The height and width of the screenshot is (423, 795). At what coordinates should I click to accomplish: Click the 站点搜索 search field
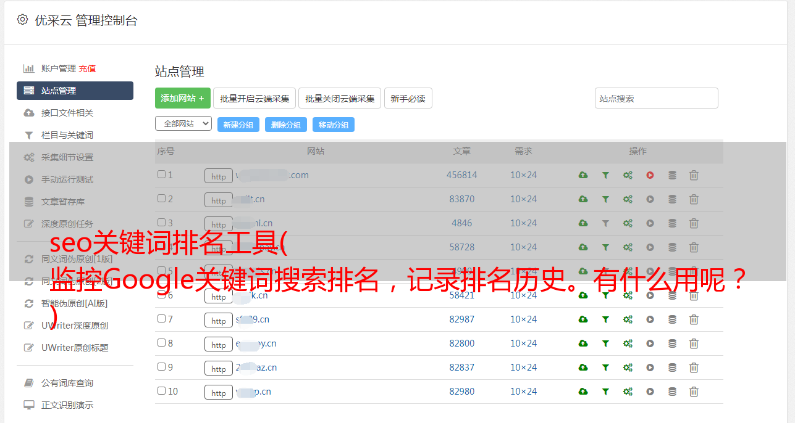656,98
